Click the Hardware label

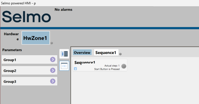[x=11, y=36]
